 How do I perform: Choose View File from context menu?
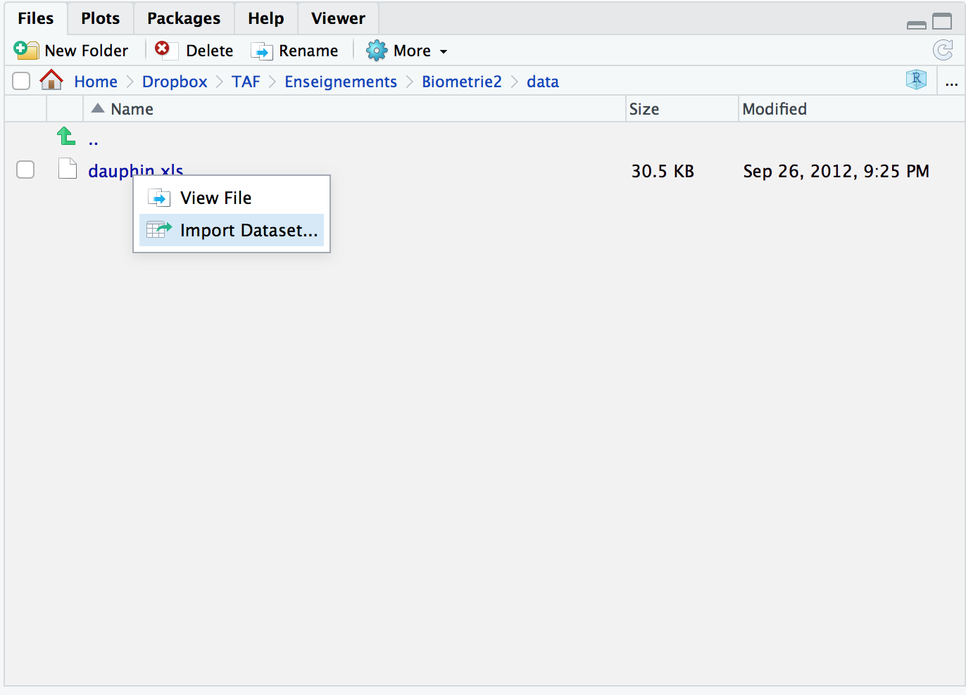point(232,198)
